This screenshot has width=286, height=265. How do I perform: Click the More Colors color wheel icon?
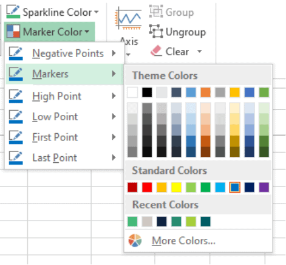[135, 241]
